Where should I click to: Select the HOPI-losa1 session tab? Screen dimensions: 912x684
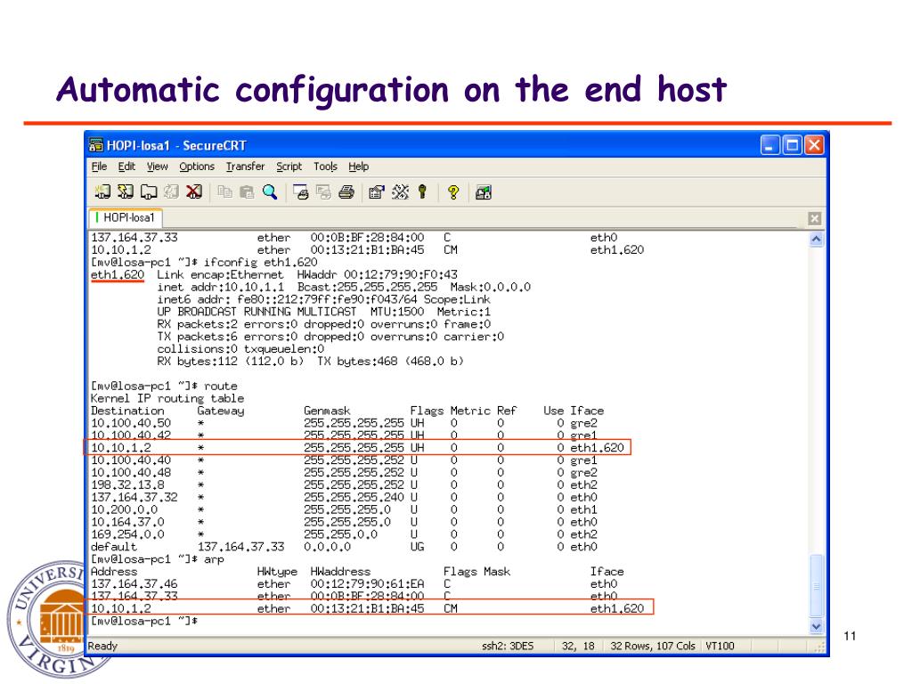(x=126, y=217)
